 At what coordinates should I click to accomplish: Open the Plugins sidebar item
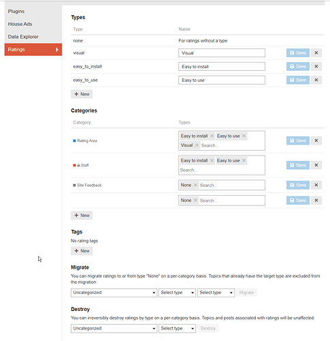click(33, 12)
